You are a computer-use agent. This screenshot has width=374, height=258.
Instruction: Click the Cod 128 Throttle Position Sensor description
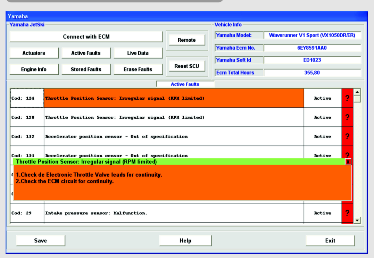174,117
